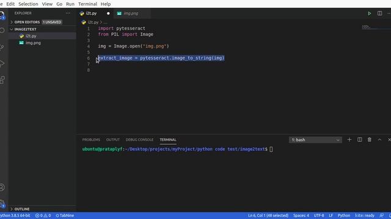391x219 pixels.
Task: Open errors and warnings count in status bar
Action: point(43,215)
